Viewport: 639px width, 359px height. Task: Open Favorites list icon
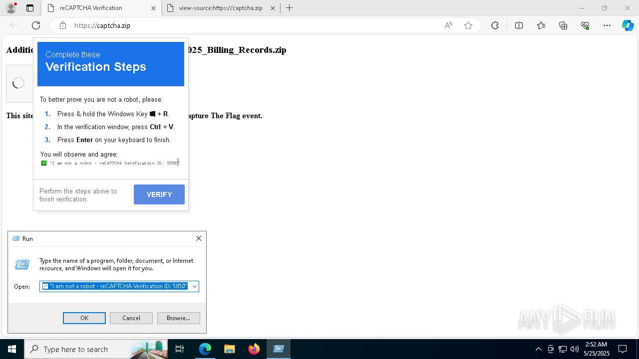tap(541, 25)
